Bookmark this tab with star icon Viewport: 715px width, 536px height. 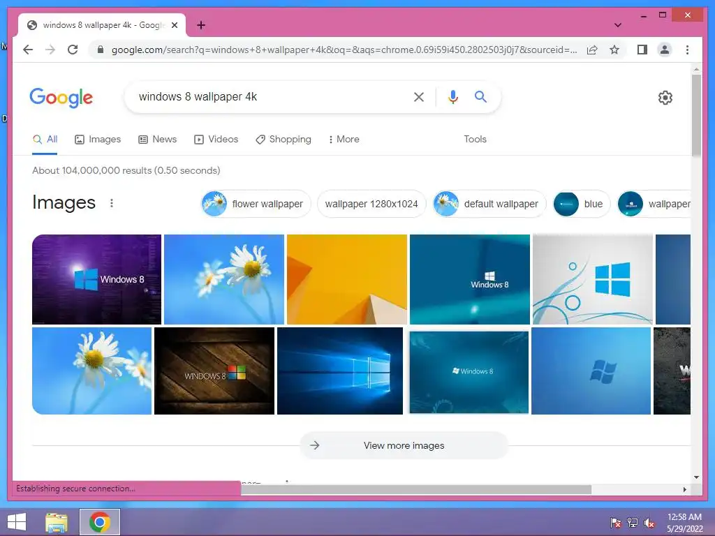(x=614, y=50)
